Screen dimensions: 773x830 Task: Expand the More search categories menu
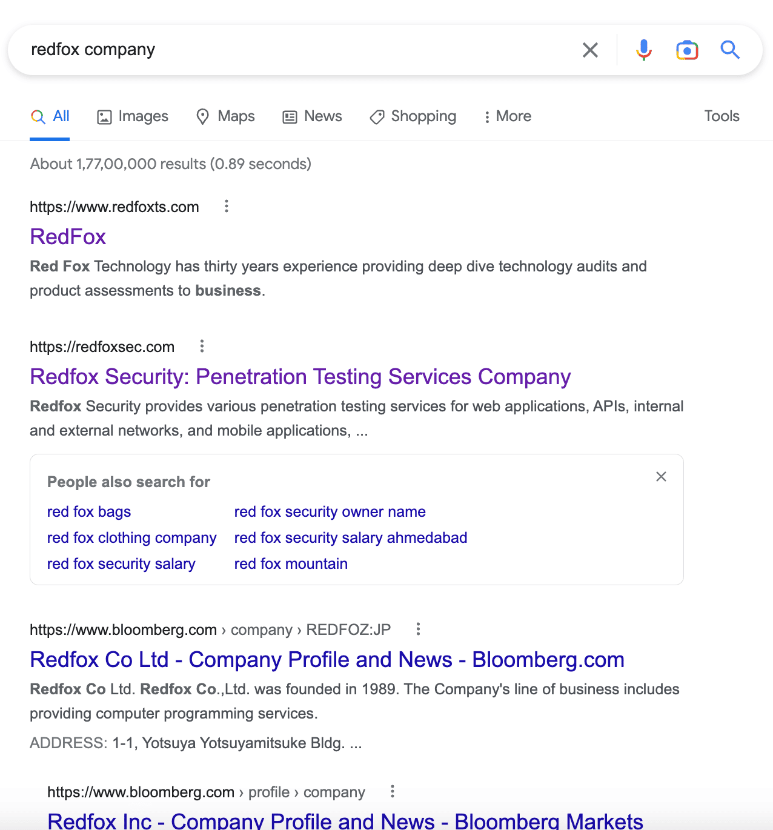(x=508, y=116)
